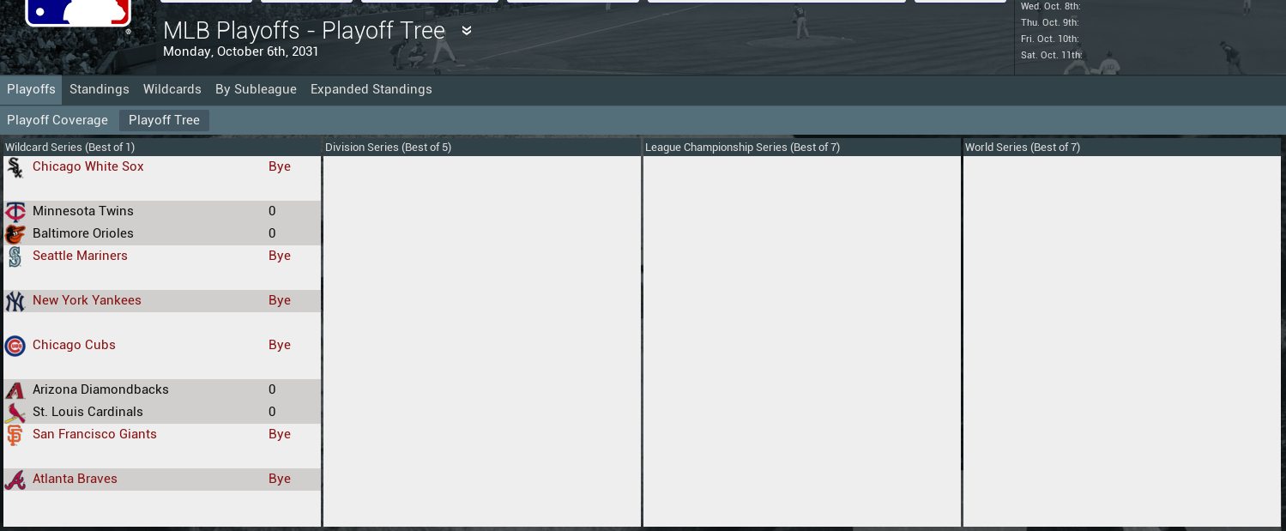Open the Atlanta Braves team link
The height and width of the screenshot is (531, 1286).
(x=75, y=479)
